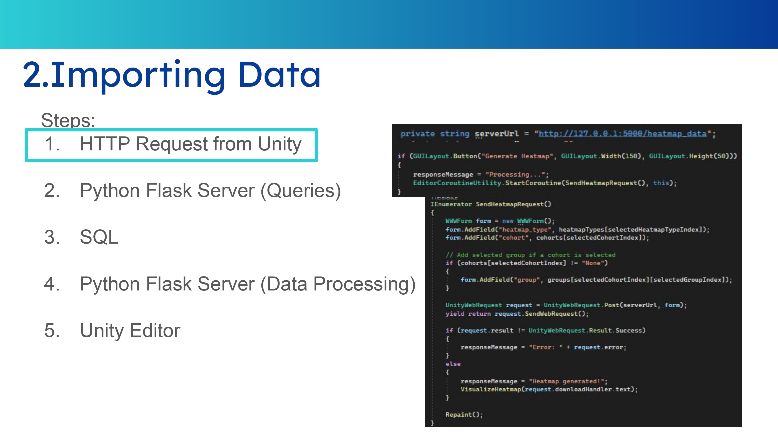Image resolution: width=778 pixels, height=437 pixels.
Task: Click the form.AddField("heatmap_type") code line
Action: [578, 230]
